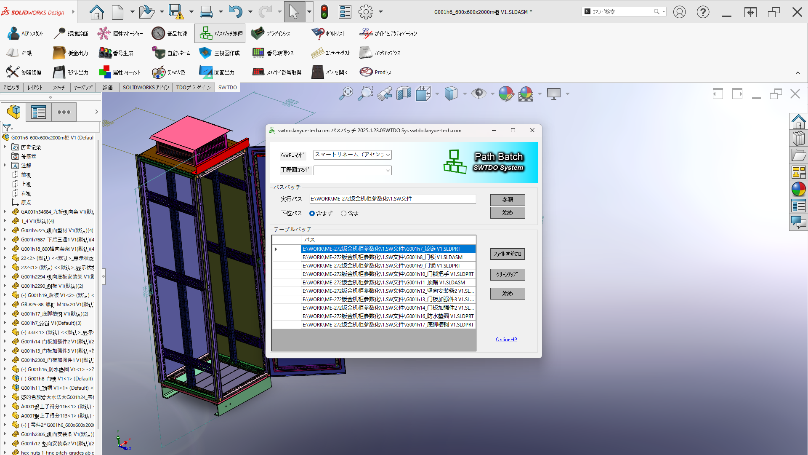Select the G001h9_门锁 V1.SLDPRT row
Viewport: 808px width, 455px height.
coord(387,266)
